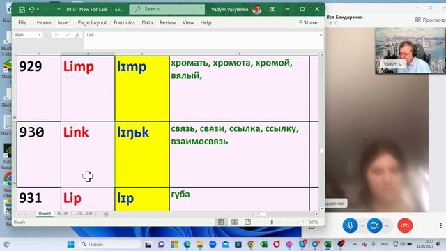Viewport: 446px width, 251px height.
Task: Click Vadym Vasylenko account avatar
Action: pyautogui.click(x=257, y=9)
